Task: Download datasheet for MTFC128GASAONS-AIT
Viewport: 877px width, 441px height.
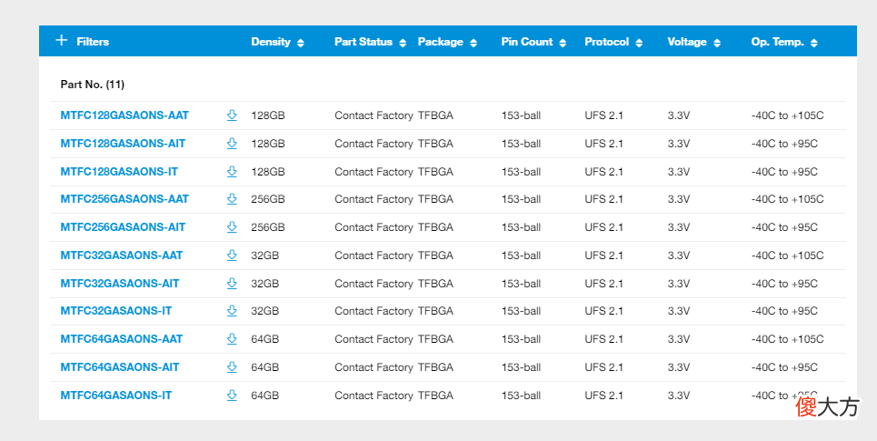Action: click(x=232, y=144)
